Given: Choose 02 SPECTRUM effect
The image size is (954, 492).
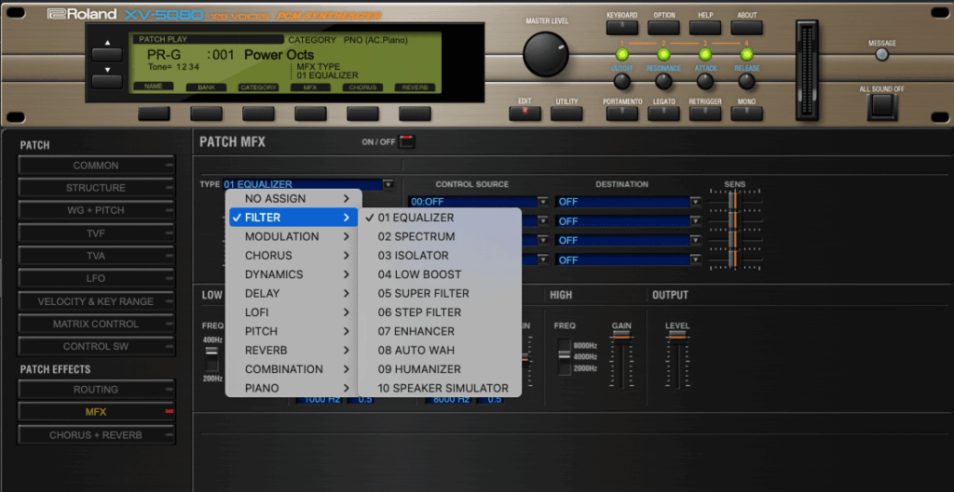Looking at the screenshot, I should pos(440,236).
